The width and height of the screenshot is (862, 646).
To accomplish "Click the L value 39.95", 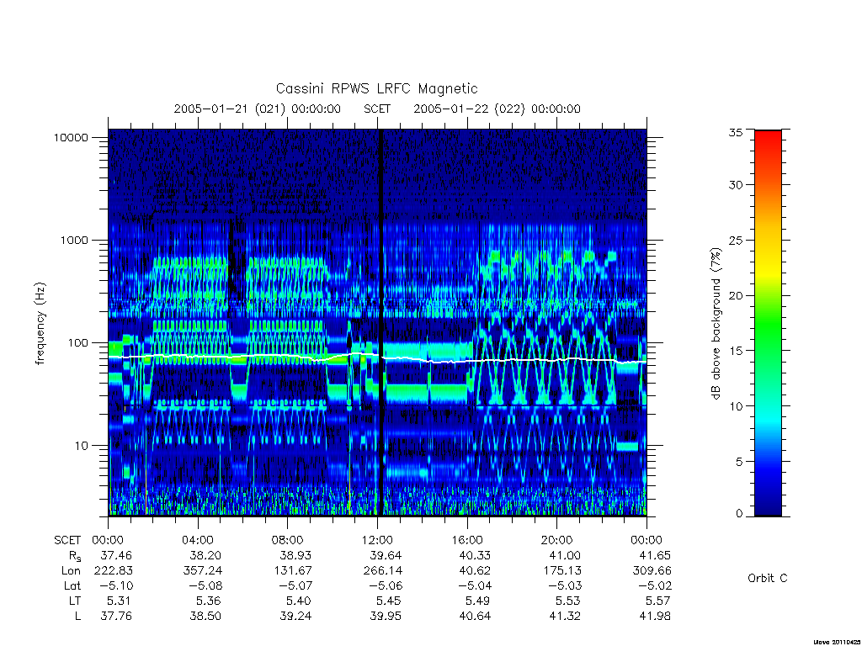I will 386,617.
